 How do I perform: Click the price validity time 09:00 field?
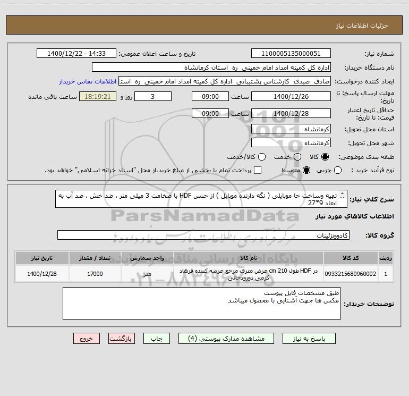[x=210, y=113]
